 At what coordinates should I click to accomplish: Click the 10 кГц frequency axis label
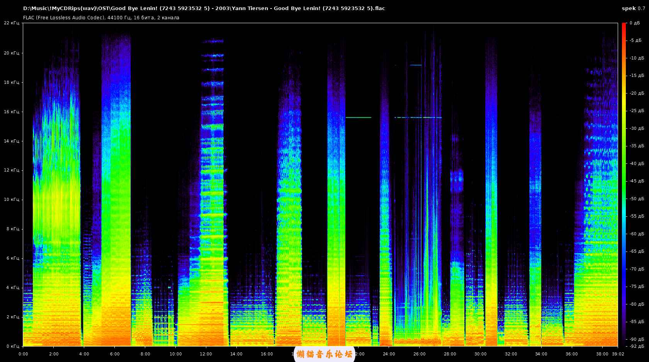pos(12,200)
